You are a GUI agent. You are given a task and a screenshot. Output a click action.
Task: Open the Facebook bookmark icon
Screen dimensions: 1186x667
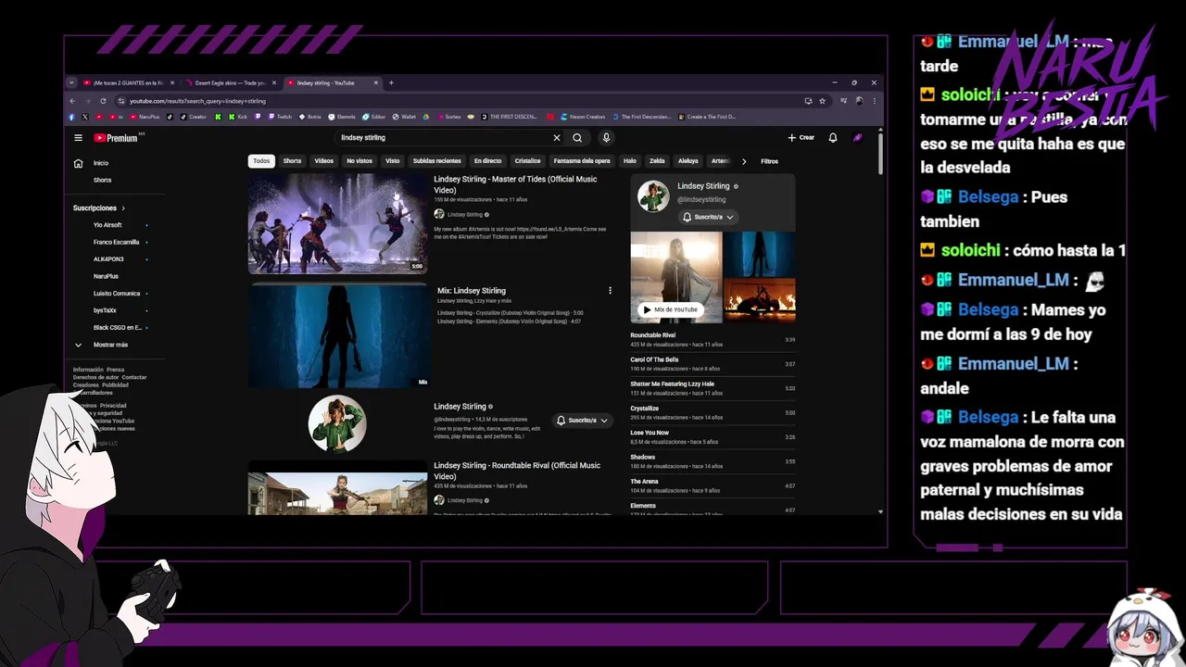[72, 117]
